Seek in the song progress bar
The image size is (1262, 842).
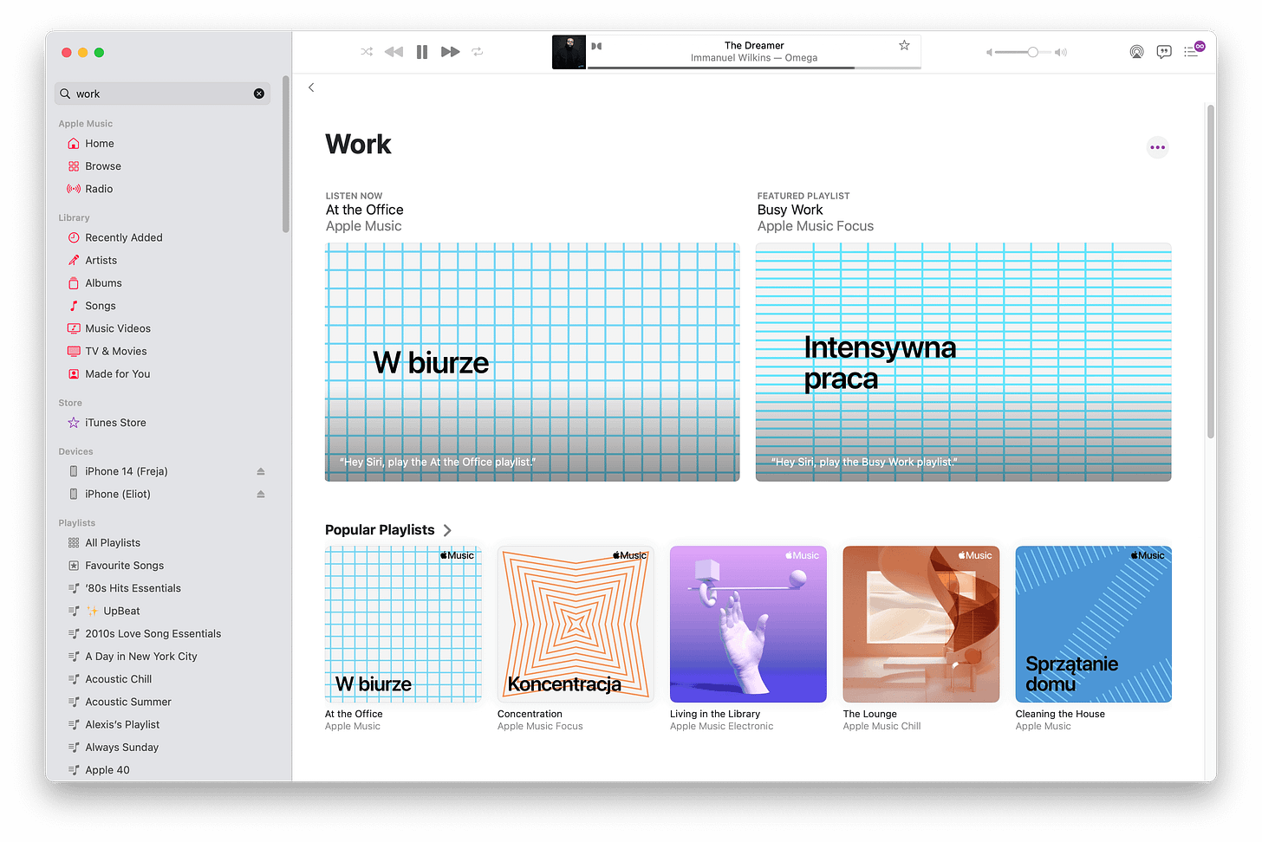(754, 68)
